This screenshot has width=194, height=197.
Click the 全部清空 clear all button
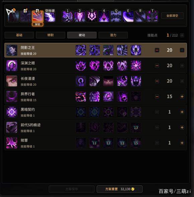tap(172, 16)
